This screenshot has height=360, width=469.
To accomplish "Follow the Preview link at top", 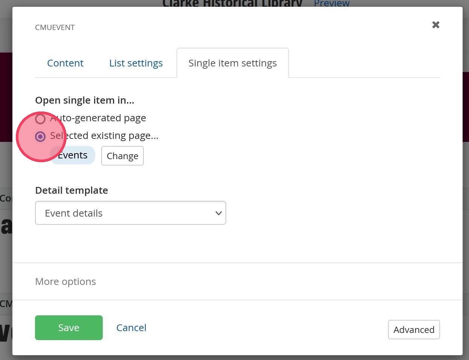I will tap(332, 4).
